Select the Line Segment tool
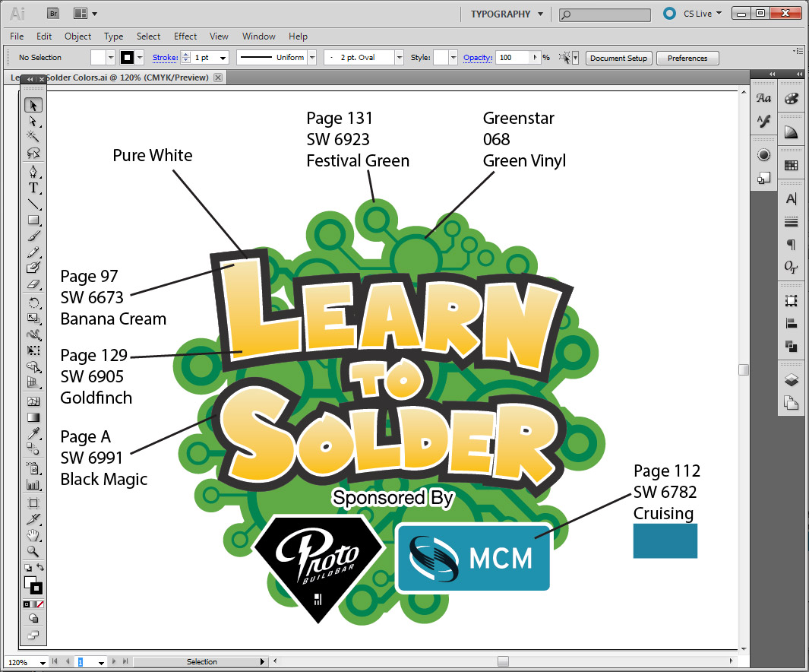Screen dimensions: 809x672 33,204
